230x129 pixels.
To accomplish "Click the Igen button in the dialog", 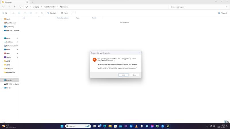I will click(x=123, y=75).
